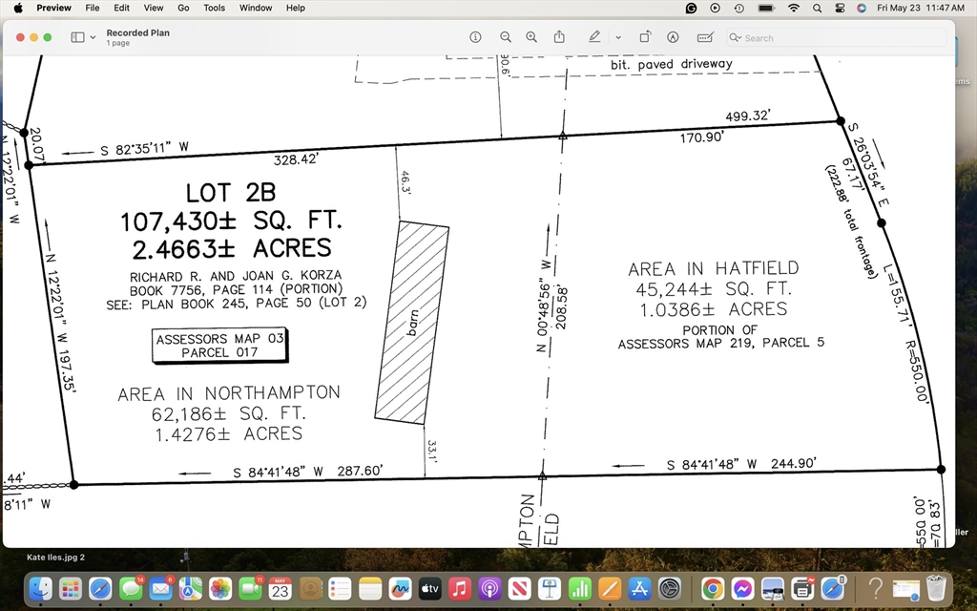Show the Markup toolbar

pos(672,37)
